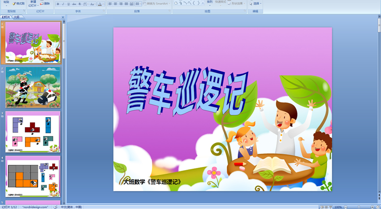Delete the current slide
The height and width of the screenshot is (209, 381).
coord(45,4)
